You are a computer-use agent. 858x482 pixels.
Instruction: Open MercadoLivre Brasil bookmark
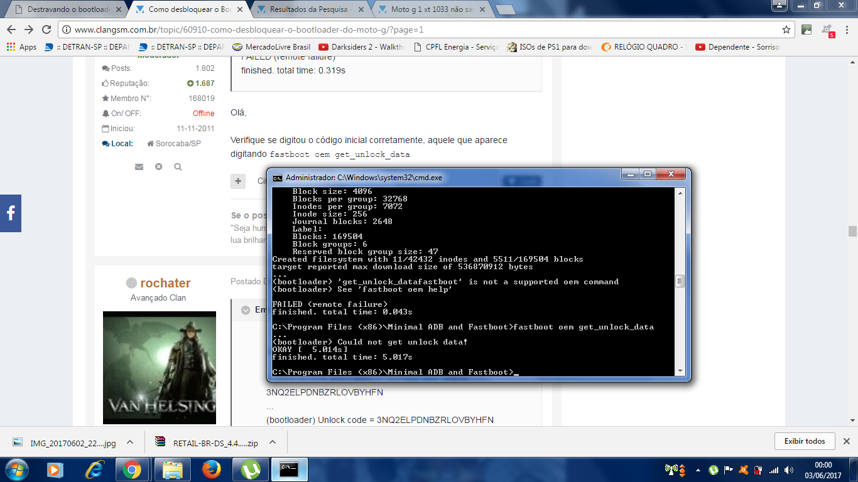coord(271,47)
